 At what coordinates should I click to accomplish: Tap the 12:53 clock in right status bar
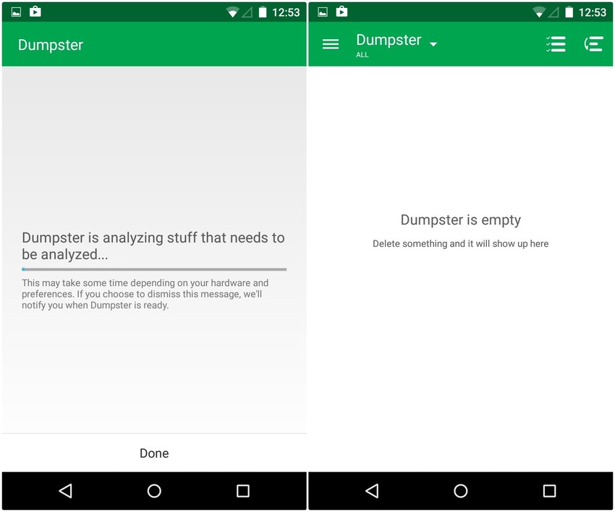(x=593, y=12)
